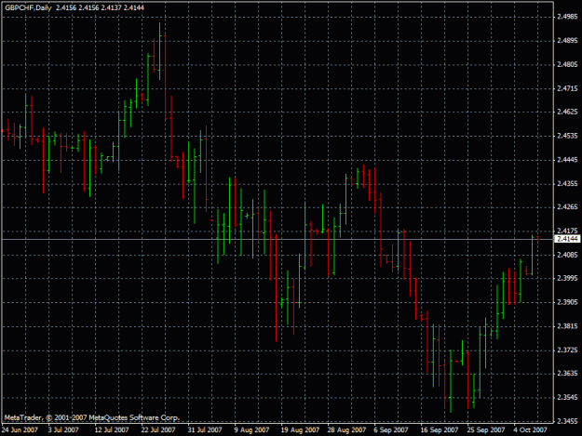
Task: Click the 2.4175 price level
Action: click(567, 231)
